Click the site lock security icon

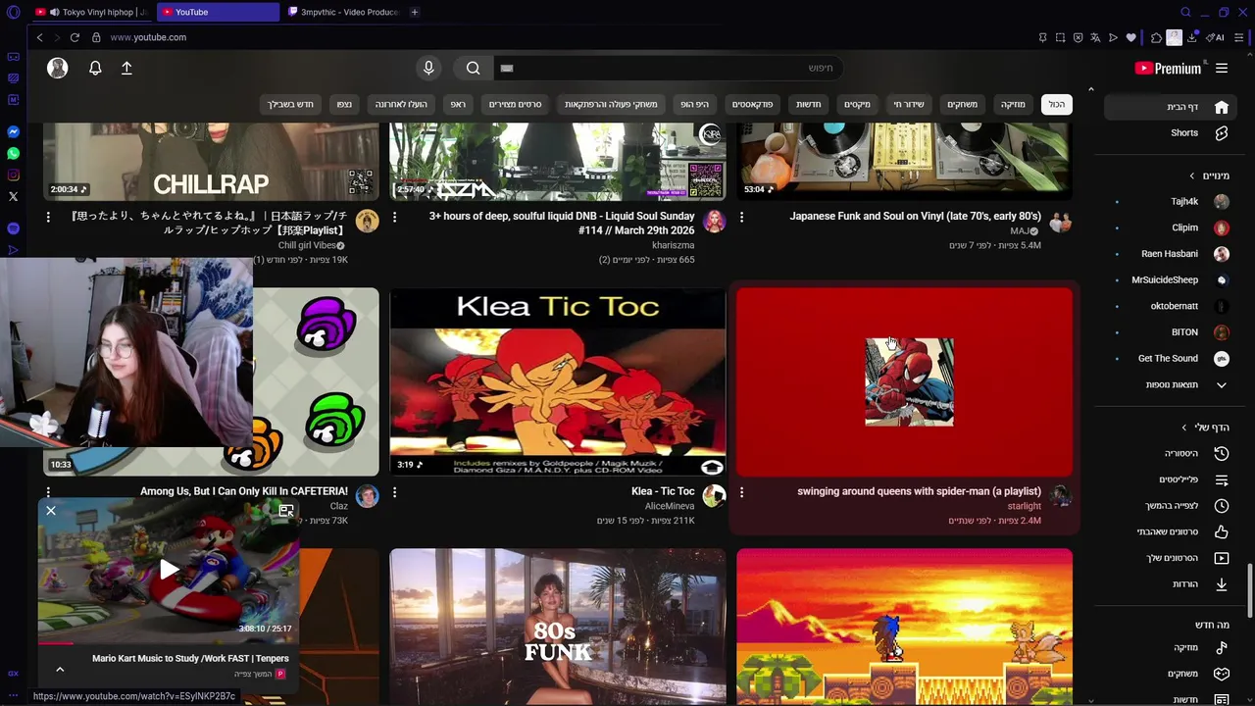pos(96,37)
